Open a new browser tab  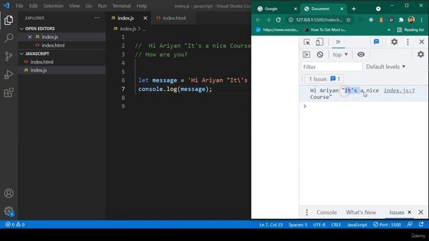tap(354, 9)
